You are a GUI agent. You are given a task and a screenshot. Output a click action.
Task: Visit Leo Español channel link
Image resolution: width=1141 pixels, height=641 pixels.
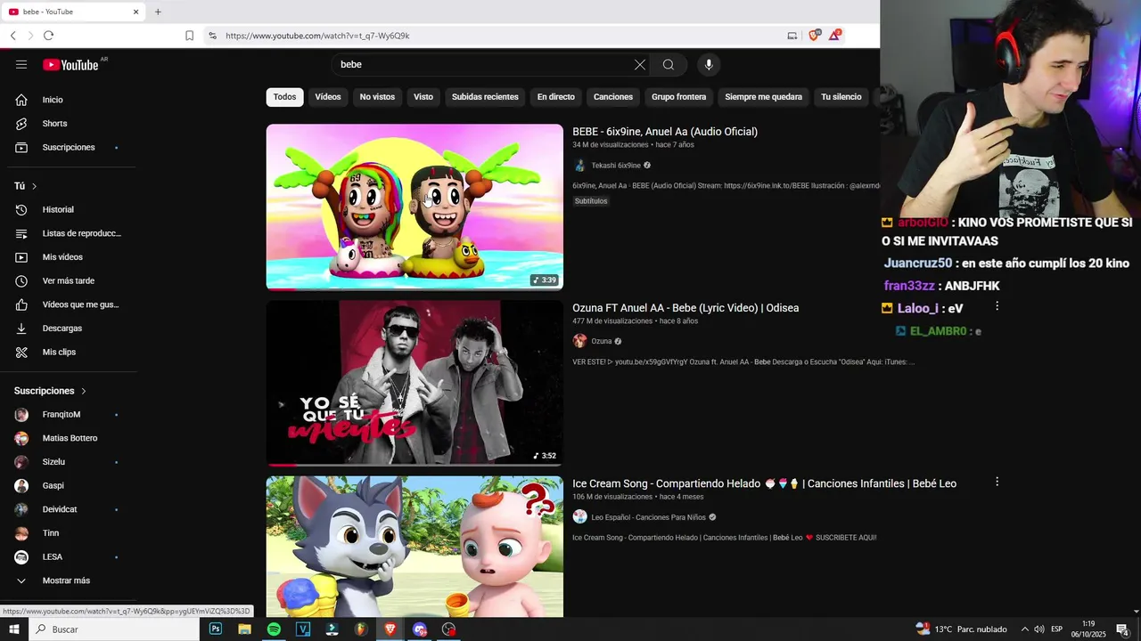click(648, 517)
